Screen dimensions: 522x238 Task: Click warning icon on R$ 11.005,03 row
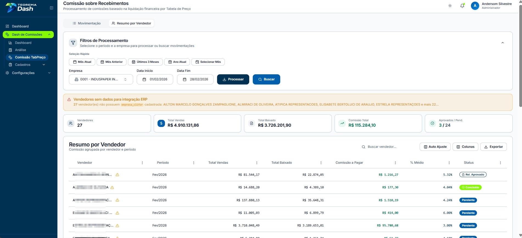pyautogui.click(x=117, y=213)
